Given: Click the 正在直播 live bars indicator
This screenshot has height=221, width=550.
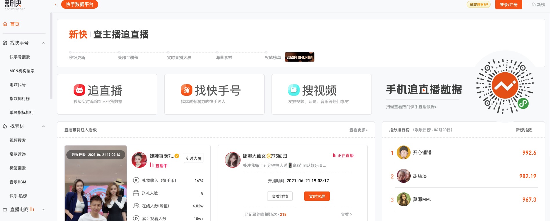Looking at the screenshot, I should [343, 156].
